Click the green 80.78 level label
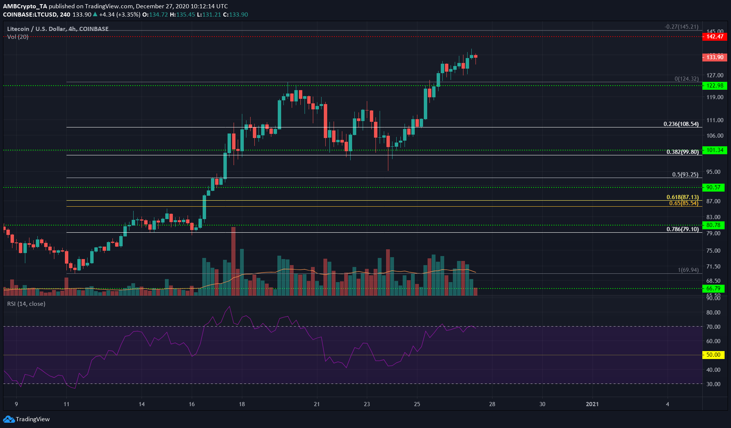The height and width of the screenshot is (428, 731). point(713,225)
